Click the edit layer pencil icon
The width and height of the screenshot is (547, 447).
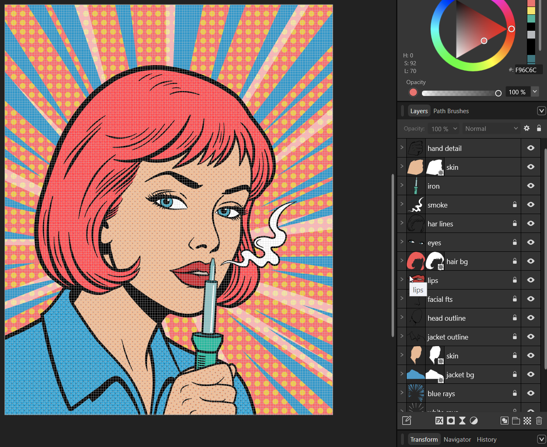[406, 421]
